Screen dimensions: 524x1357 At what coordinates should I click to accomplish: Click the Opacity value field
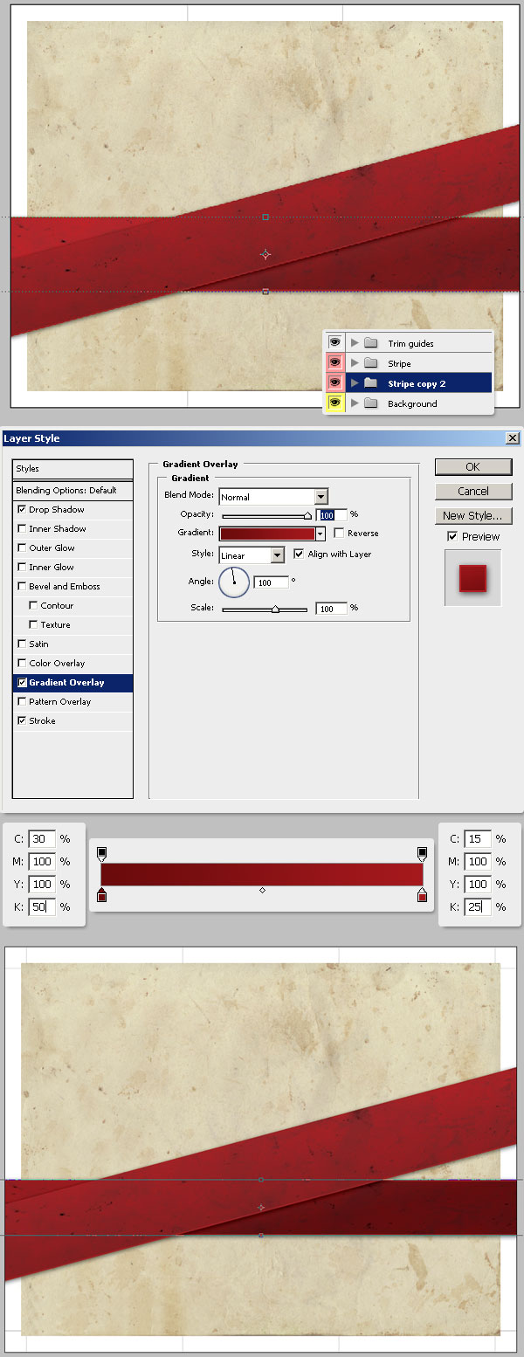(x=333, y=514)
